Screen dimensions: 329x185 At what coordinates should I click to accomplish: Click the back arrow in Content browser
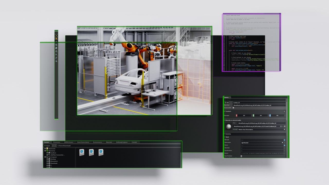pyautogui.click(x=53, y=146)
